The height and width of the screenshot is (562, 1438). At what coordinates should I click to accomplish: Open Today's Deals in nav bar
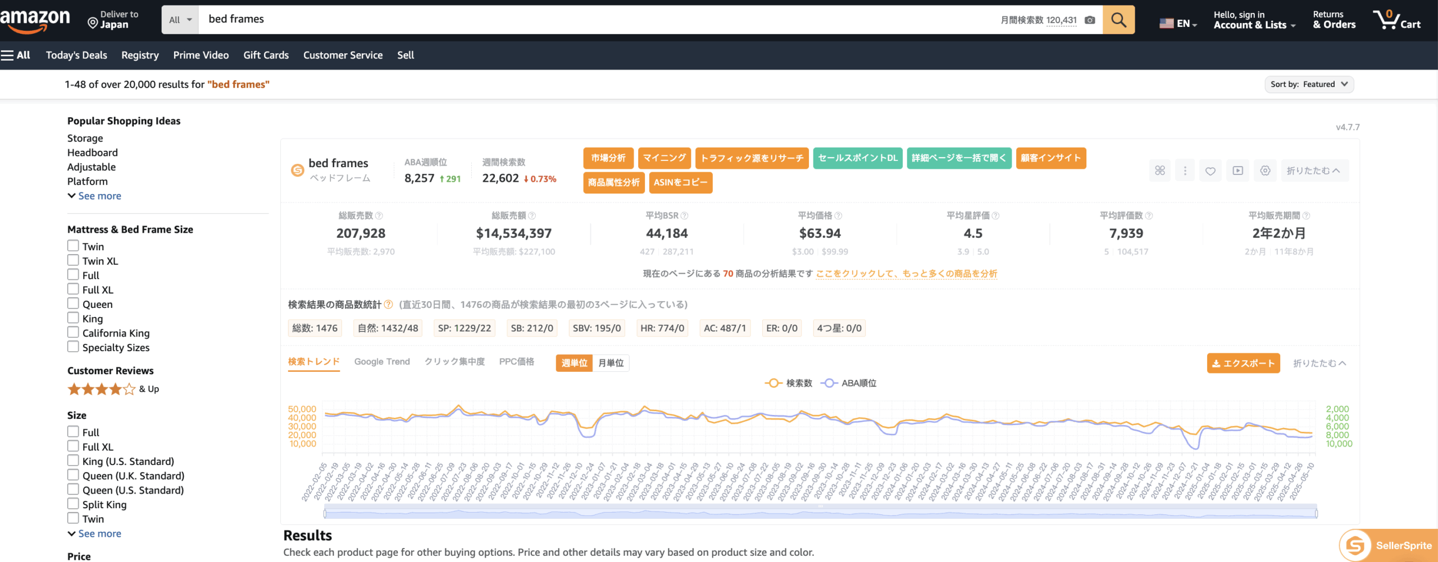pyautogui.click(x=76, y=55)
